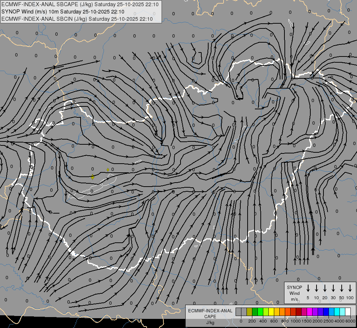Click the wind legend arrow above 50
357x328 pixels.
342,288
